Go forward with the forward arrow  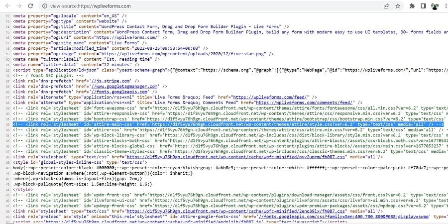click(19, 6)
